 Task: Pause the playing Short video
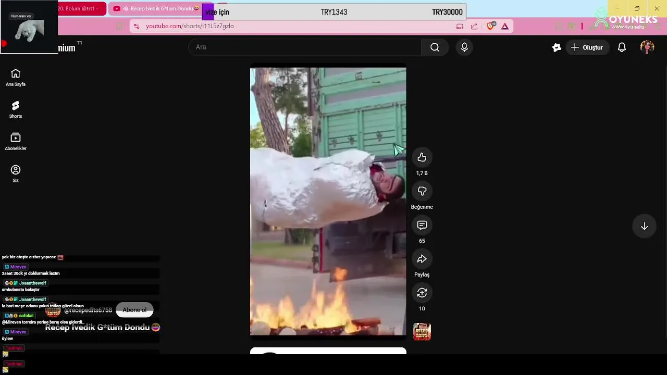tap(328, 201)
